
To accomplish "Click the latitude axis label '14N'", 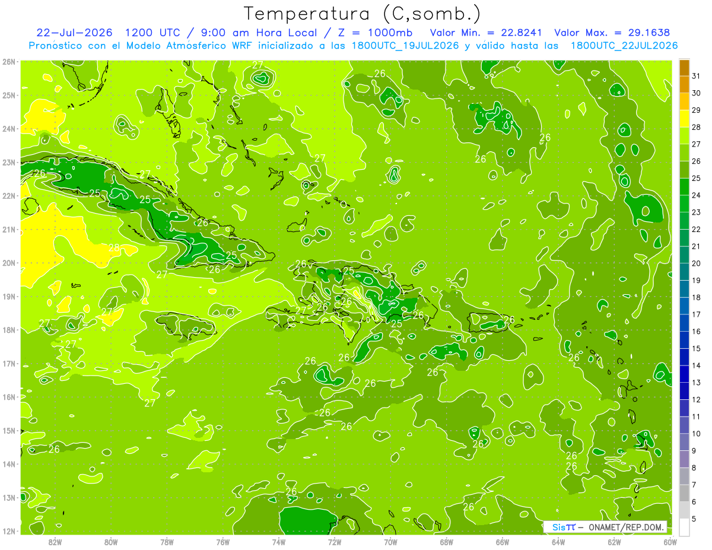I will (x=8, y=464).
